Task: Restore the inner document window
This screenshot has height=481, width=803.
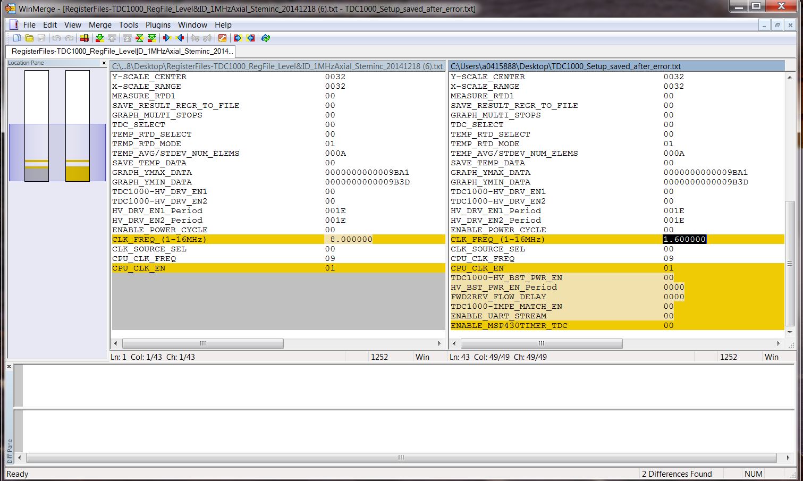Action: tap(777, 25)
